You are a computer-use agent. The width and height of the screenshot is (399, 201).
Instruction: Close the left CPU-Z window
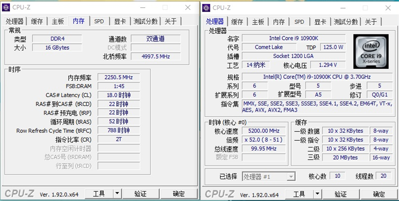click(188, 7)
